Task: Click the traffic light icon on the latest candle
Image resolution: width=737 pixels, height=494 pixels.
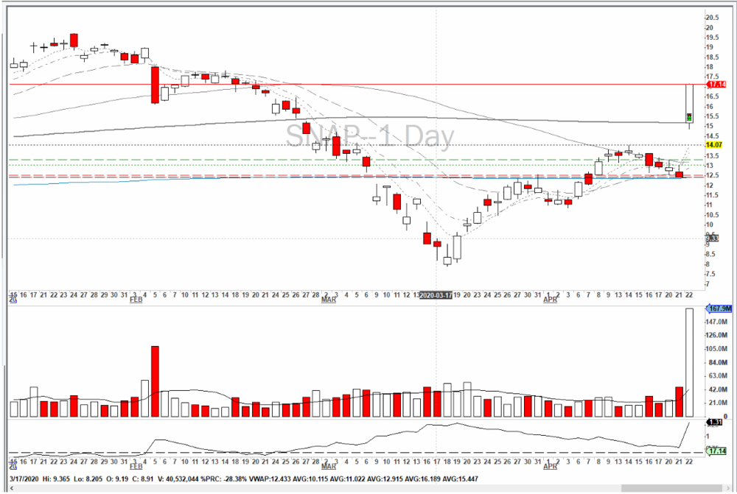Action: coord(689,117)
